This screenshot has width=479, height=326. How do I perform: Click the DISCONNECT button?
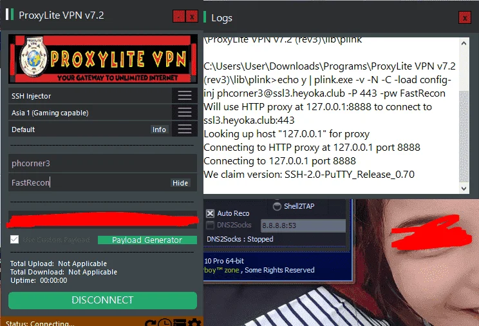102,300
